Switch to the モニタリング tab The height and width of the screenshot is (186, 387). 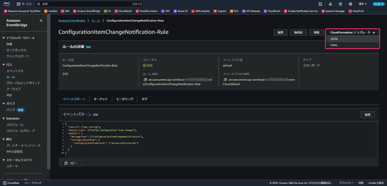125,99
